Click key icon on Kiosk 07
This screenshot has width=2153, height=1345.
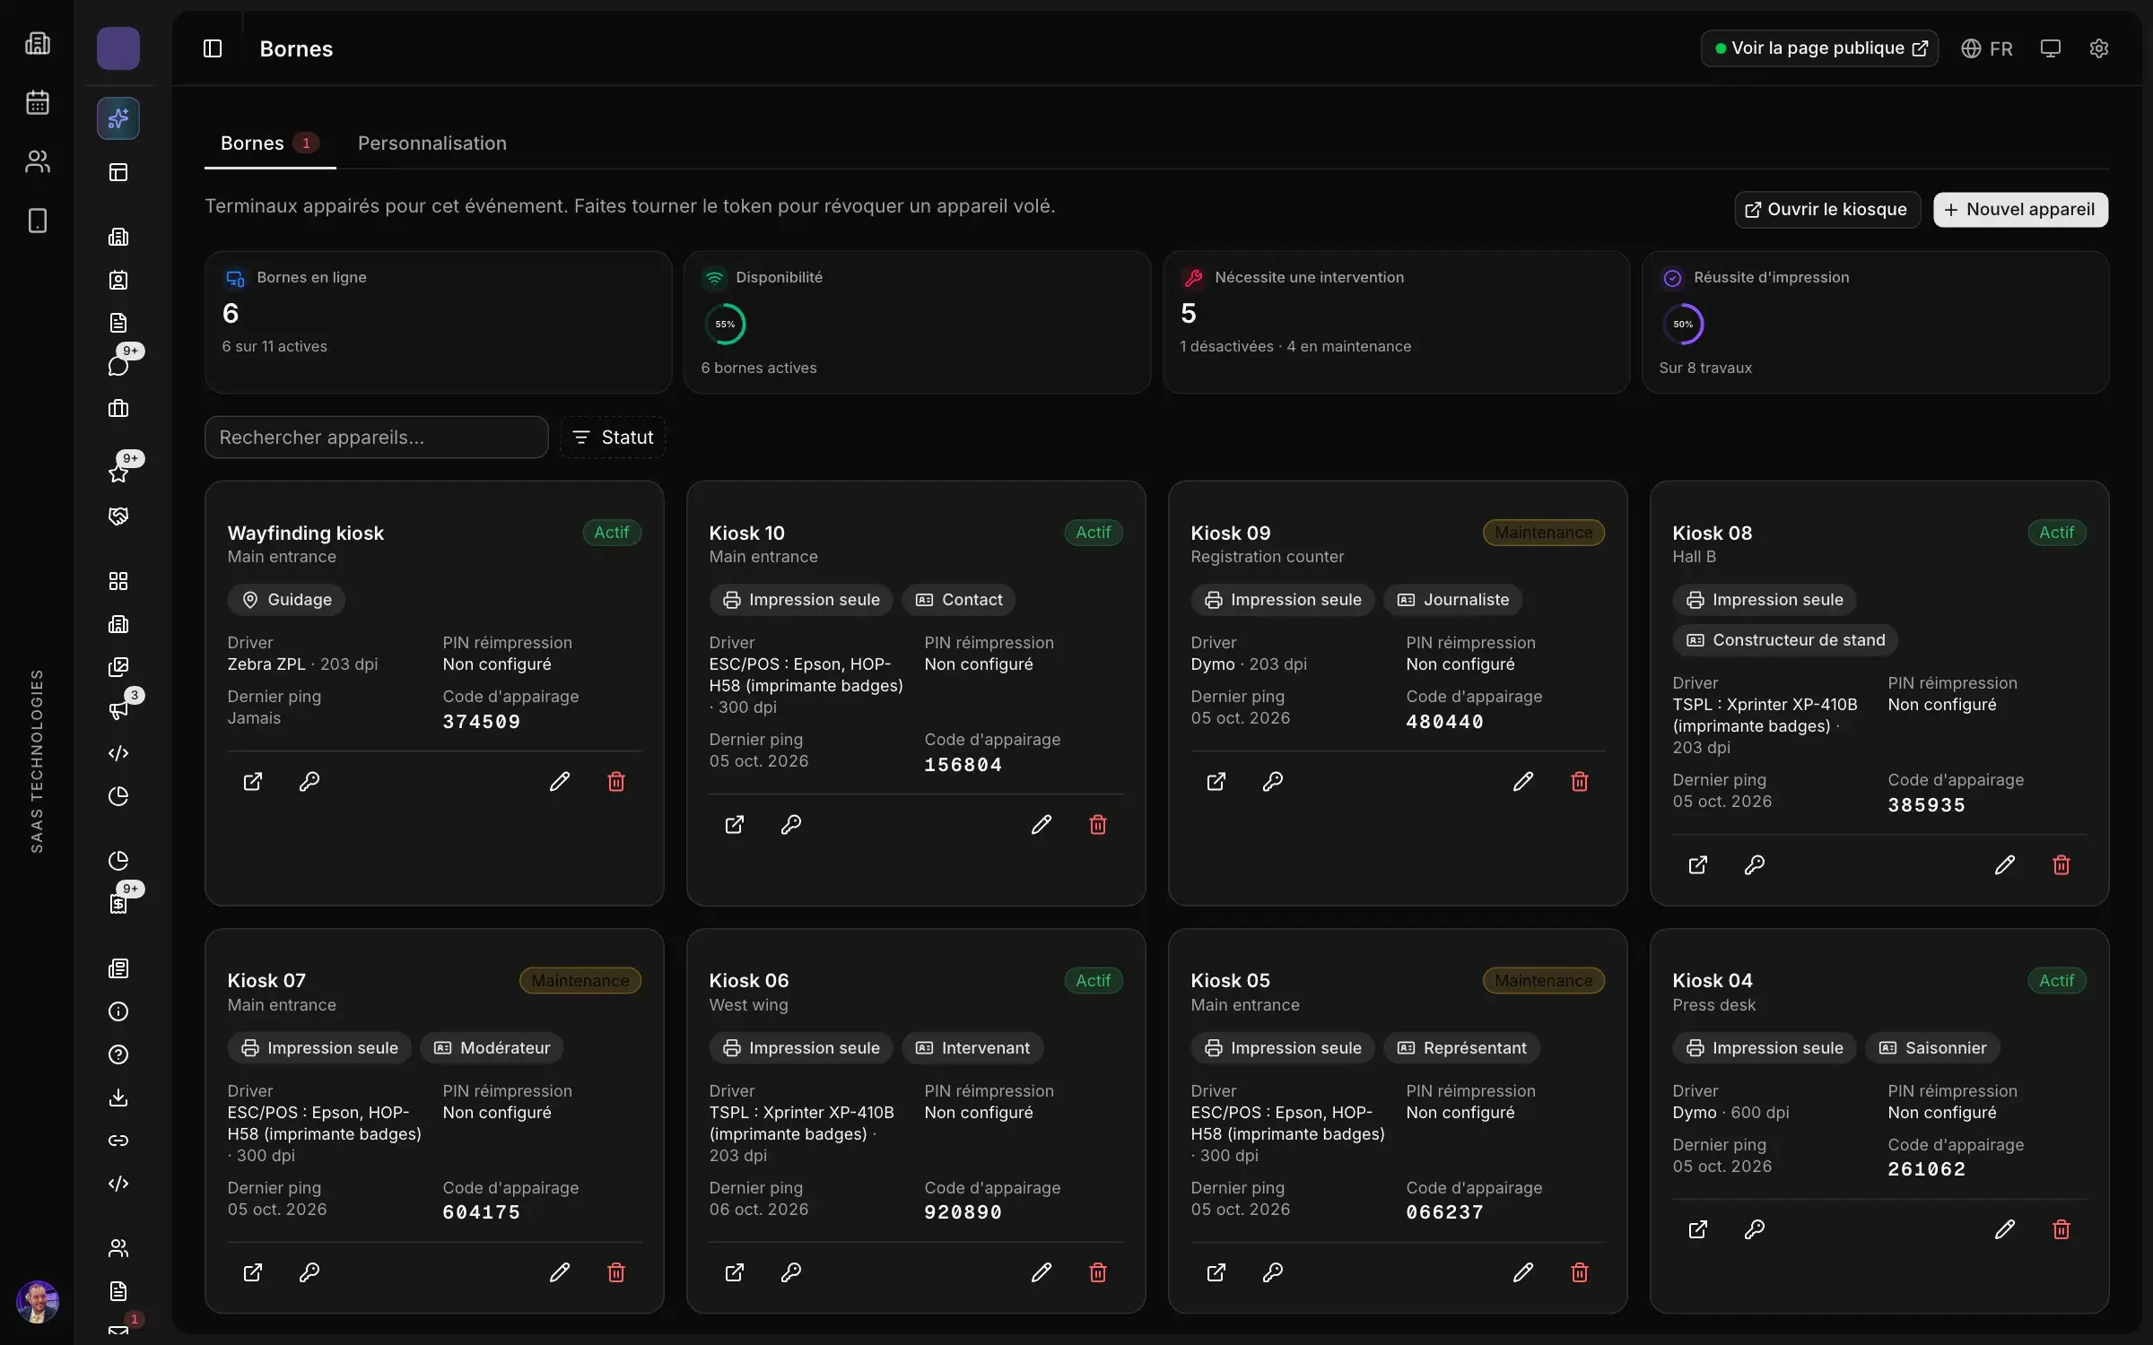[309, 1271]
